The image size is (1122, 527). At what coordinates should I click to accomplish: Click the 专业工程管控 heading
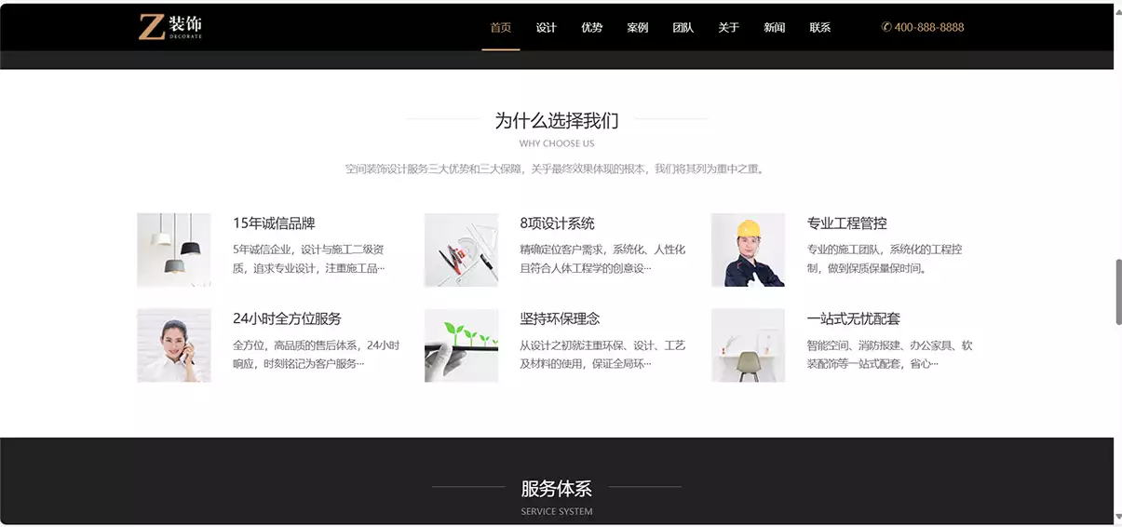click(847, 223)
